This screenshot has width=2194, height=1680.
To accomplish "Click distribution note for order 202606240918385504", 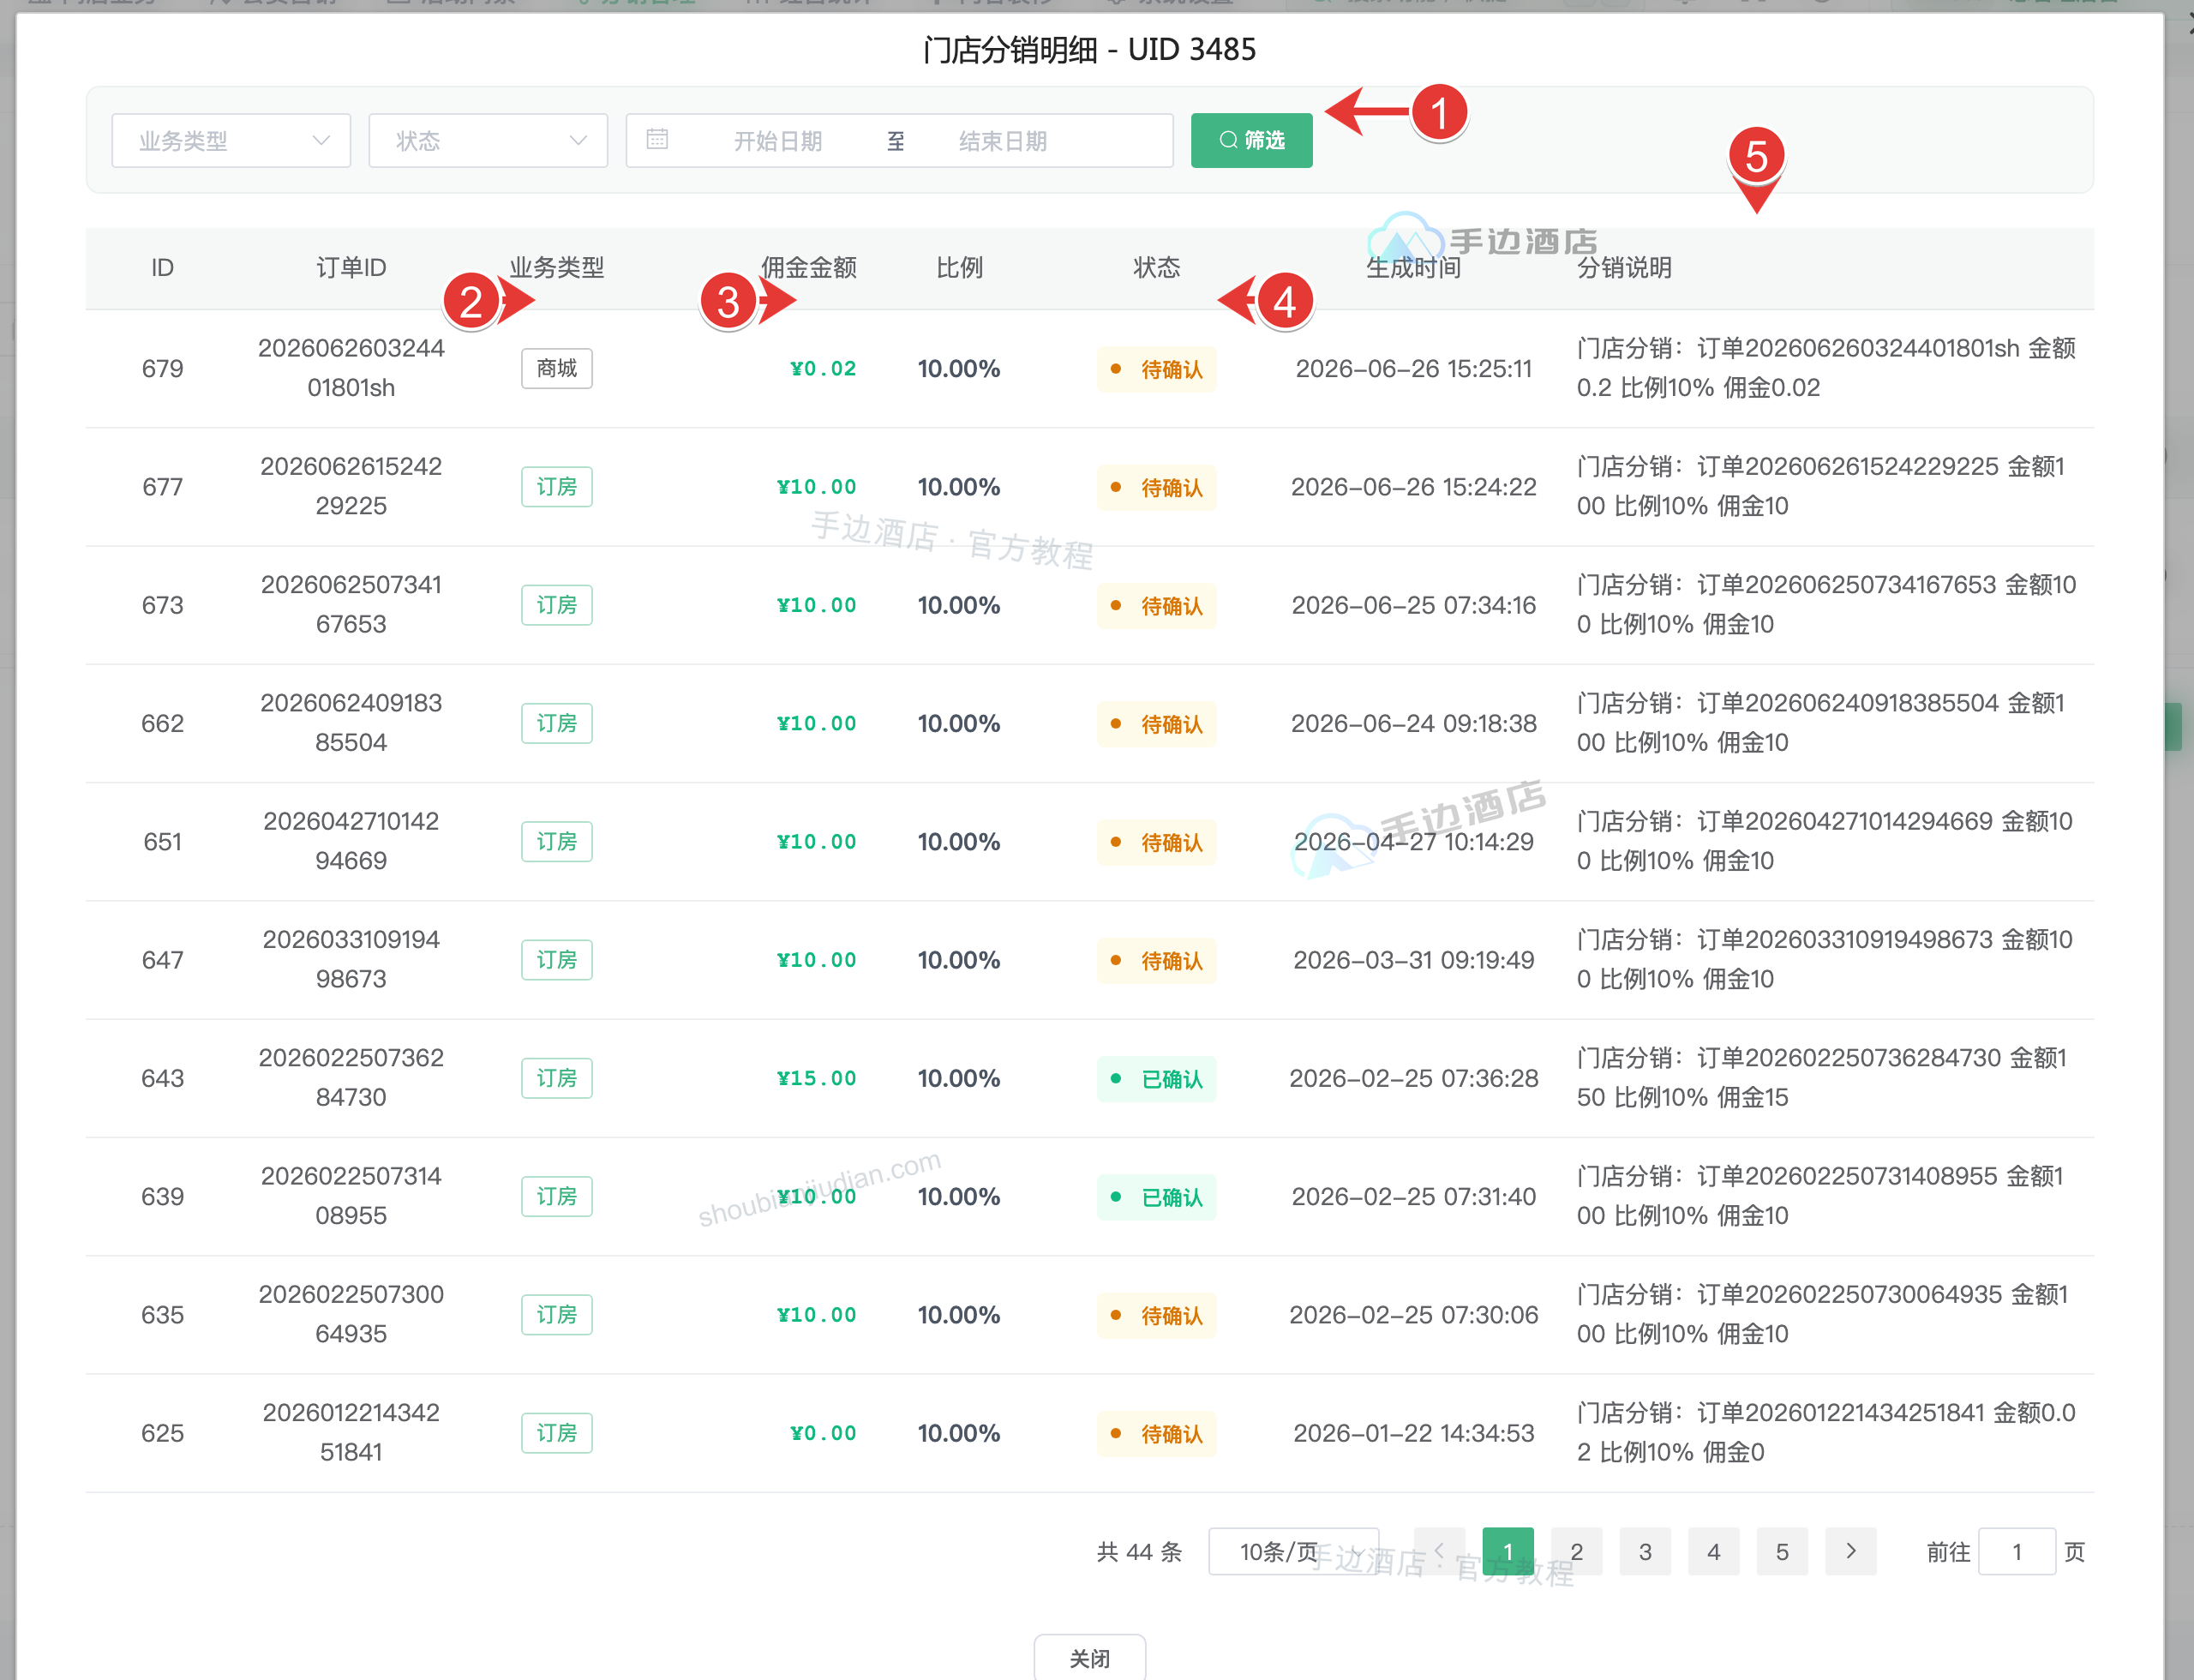I will [1822, 723].
